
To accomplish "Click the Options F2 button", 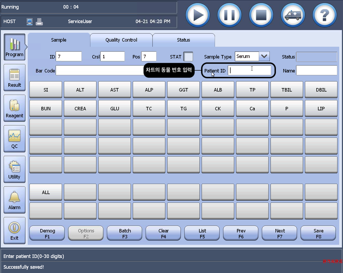I will click(x=86, y=233).
